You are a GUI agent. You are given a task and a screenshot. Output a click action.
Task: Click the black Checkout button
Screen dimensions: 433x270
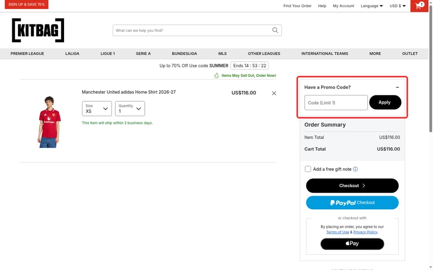pyautogui.click(x=352, y=186)
